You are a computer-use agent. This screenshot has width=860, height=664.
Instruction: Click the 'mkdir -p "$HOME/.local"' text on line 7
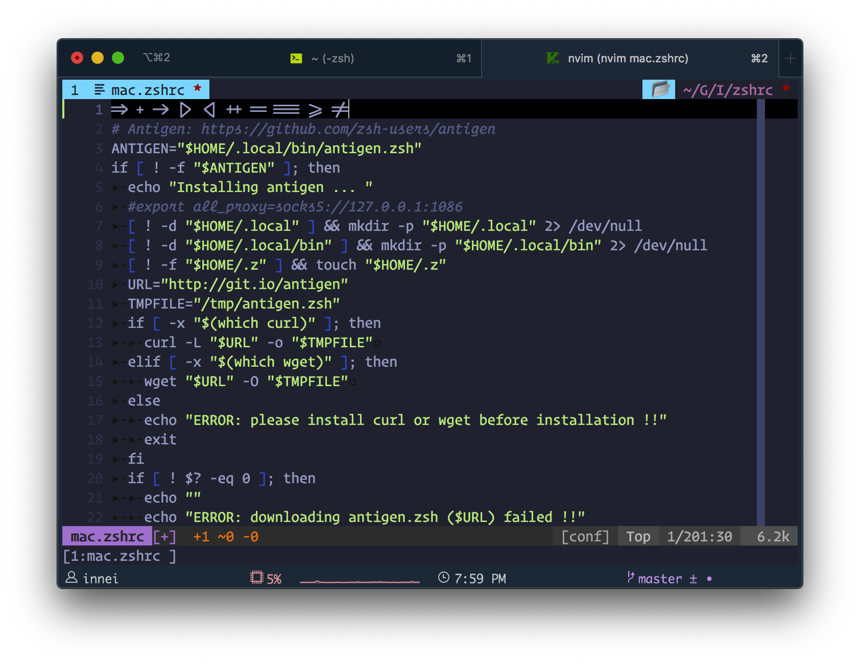(x=442, y=226)
